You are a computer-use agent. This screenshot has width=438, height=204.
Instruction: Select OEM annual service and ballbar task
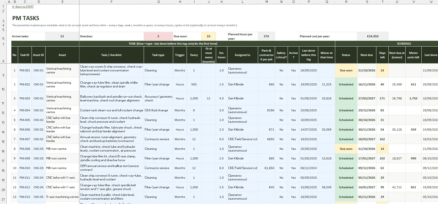coord(111,168)
